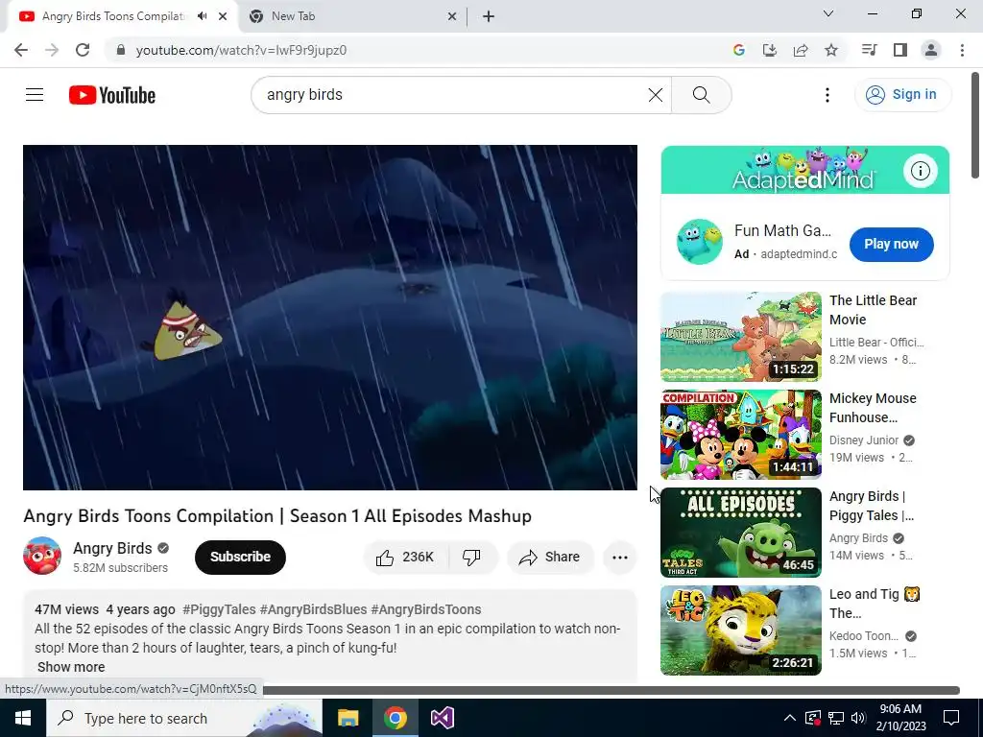The width and height of the screenshot is (983, 737).
Task: Open a new browser tab with plus
Action: (x=489, y=16)
